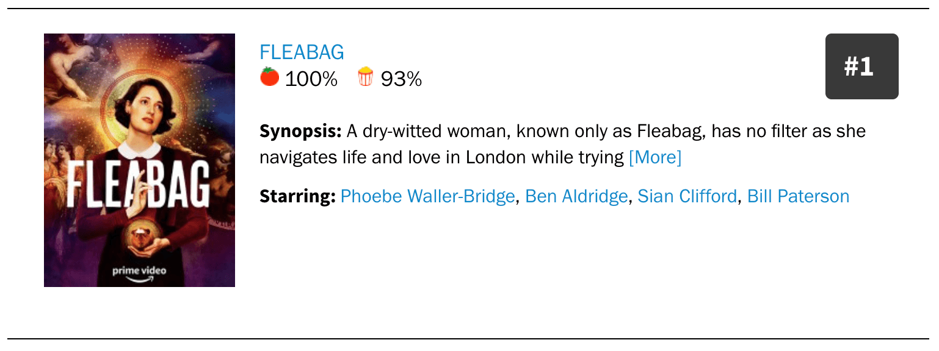Click the popcorn audience score icon

pos(365,77)
